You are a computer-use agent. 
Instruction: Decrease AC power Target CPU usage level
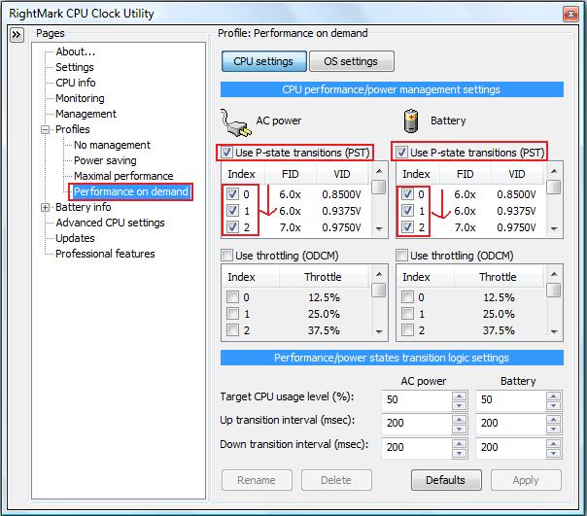[459, 405]
